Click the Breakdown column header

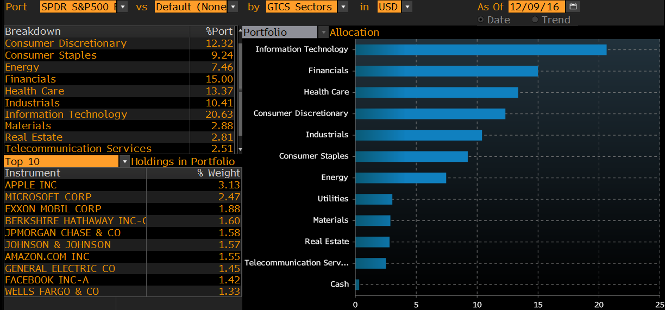coord(96,31)
